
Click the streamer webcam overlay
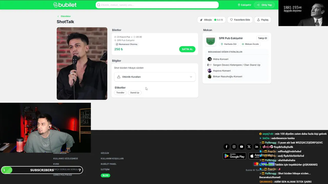click(45, 128)
